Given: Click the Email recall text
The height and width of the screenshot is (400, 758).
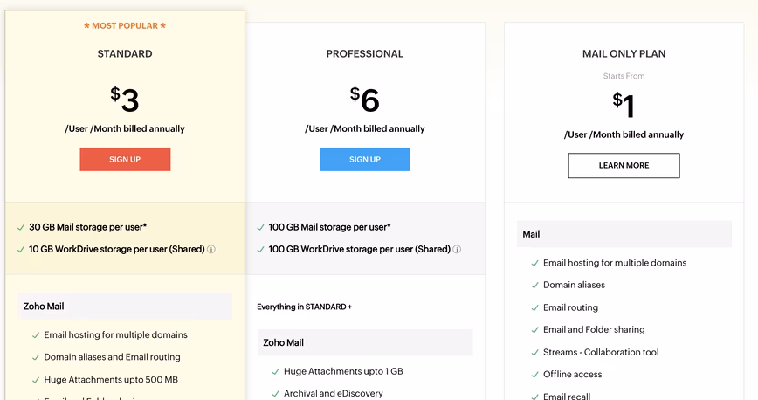Looking at the screenshot, I should point(567,396).
